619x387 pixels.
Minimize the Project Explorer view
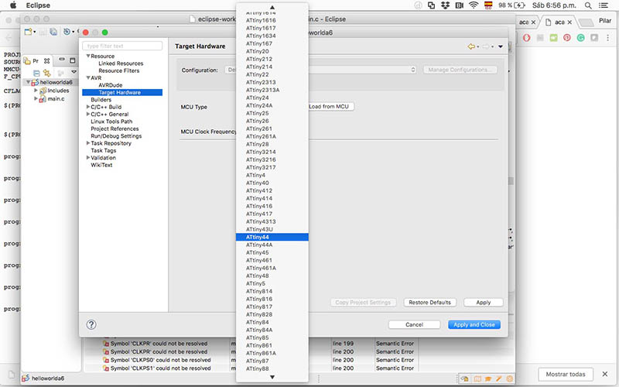click(62, 60)
